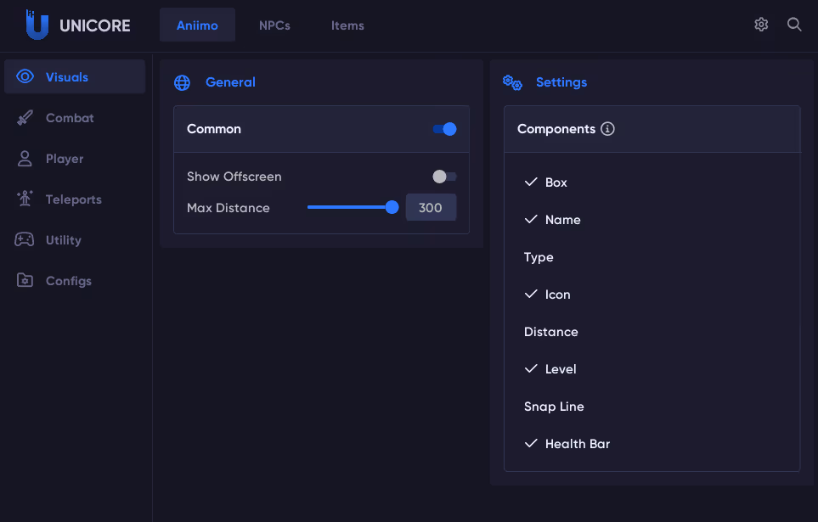This screenshot has width=818, height=522.
Task: Click the Player person icon
Action: click(25, 159)
